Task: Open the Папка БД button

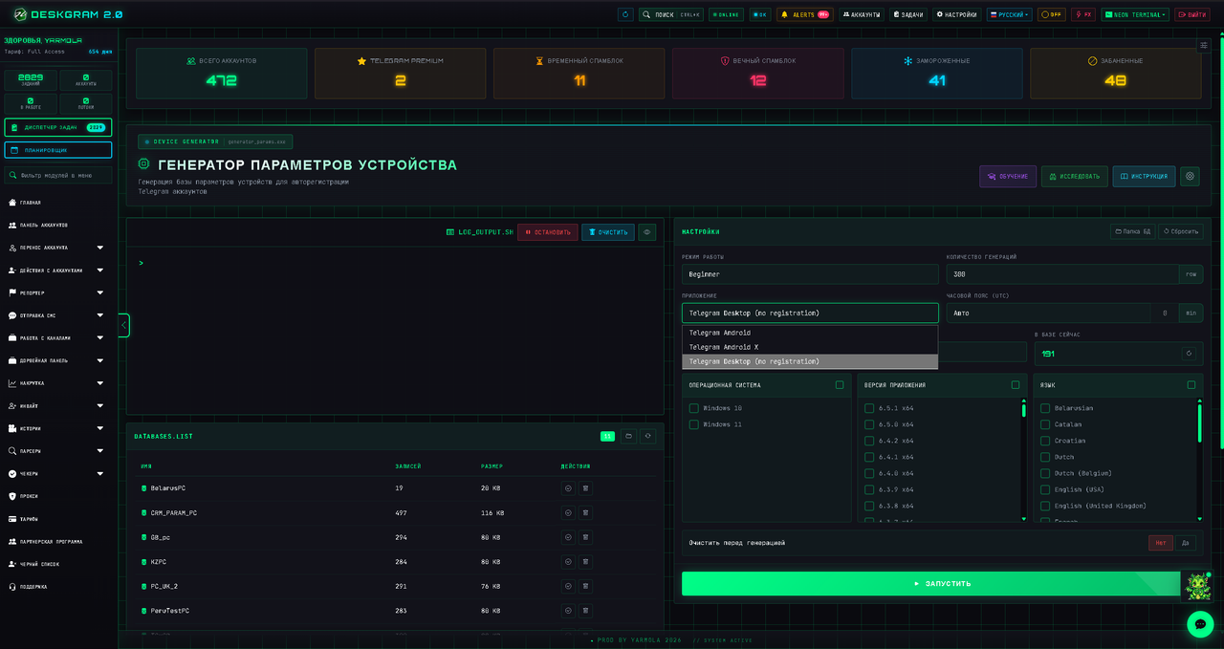Action: (1132, 231)
